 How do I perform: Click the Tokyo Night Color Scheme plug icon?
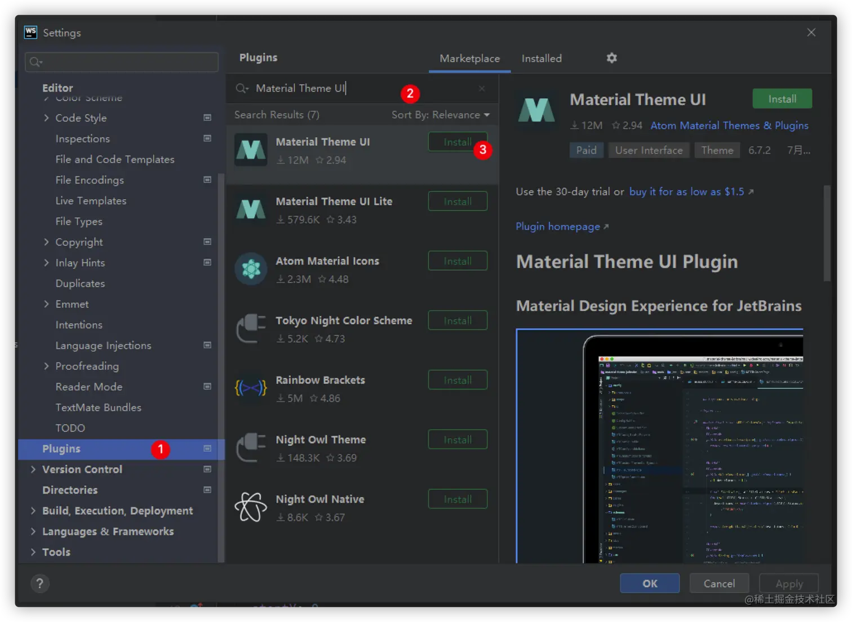(251, 328)
